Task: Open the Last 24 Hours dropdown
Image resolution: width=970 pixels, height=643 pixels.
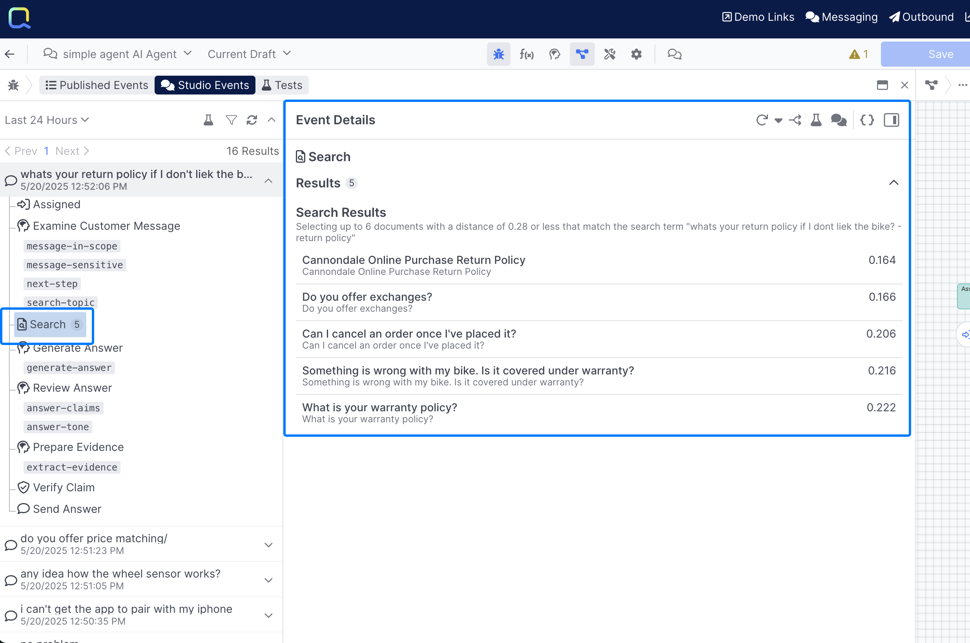Action: (47, 120)
